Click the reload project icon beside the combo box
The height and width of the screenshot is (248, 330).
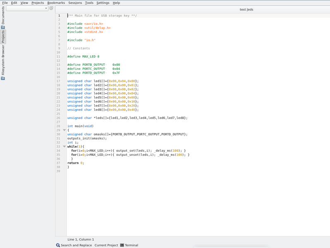pos(51,8)
